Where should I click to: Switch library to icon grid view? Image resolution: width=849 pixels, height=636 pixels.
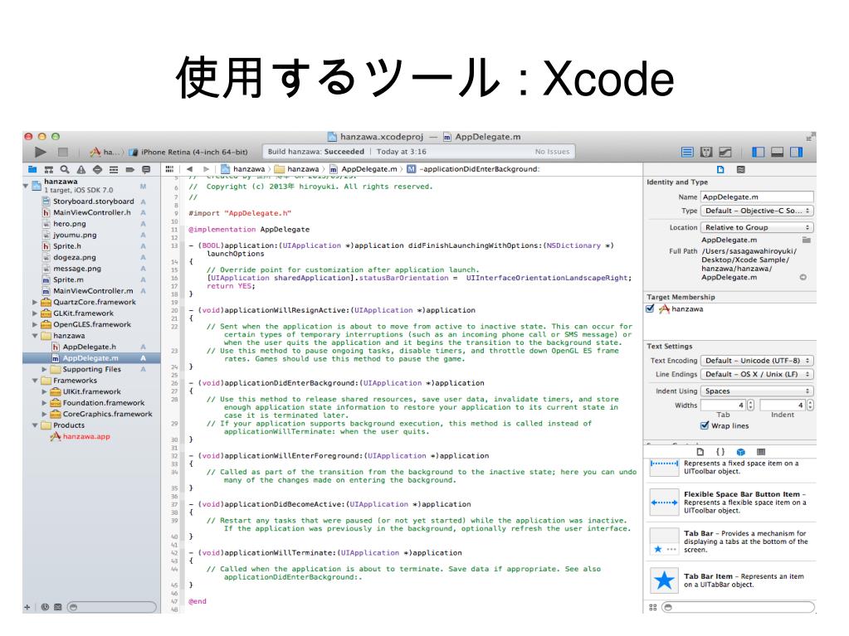click(x=653, y=607)
